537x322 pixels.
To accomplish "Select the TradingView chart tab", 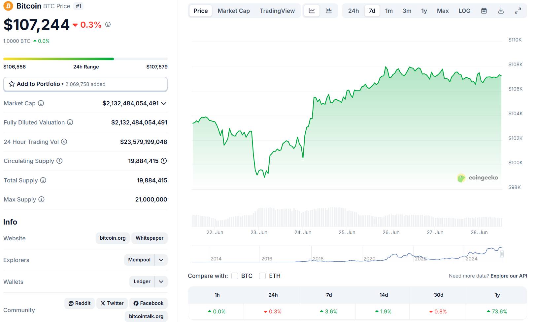I will (x=277, y=11).
